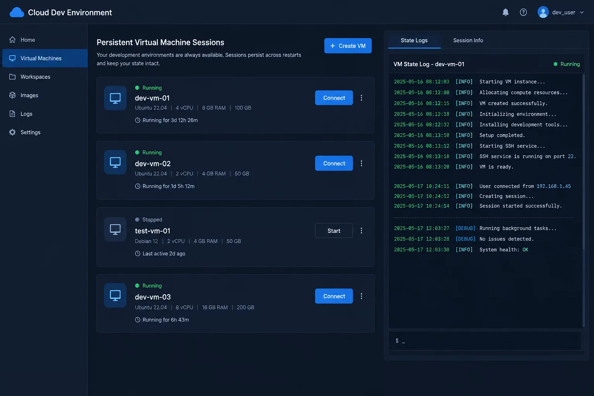
Task: Expand the dev_user account dropdown arrow
Action: coord(582,12)
